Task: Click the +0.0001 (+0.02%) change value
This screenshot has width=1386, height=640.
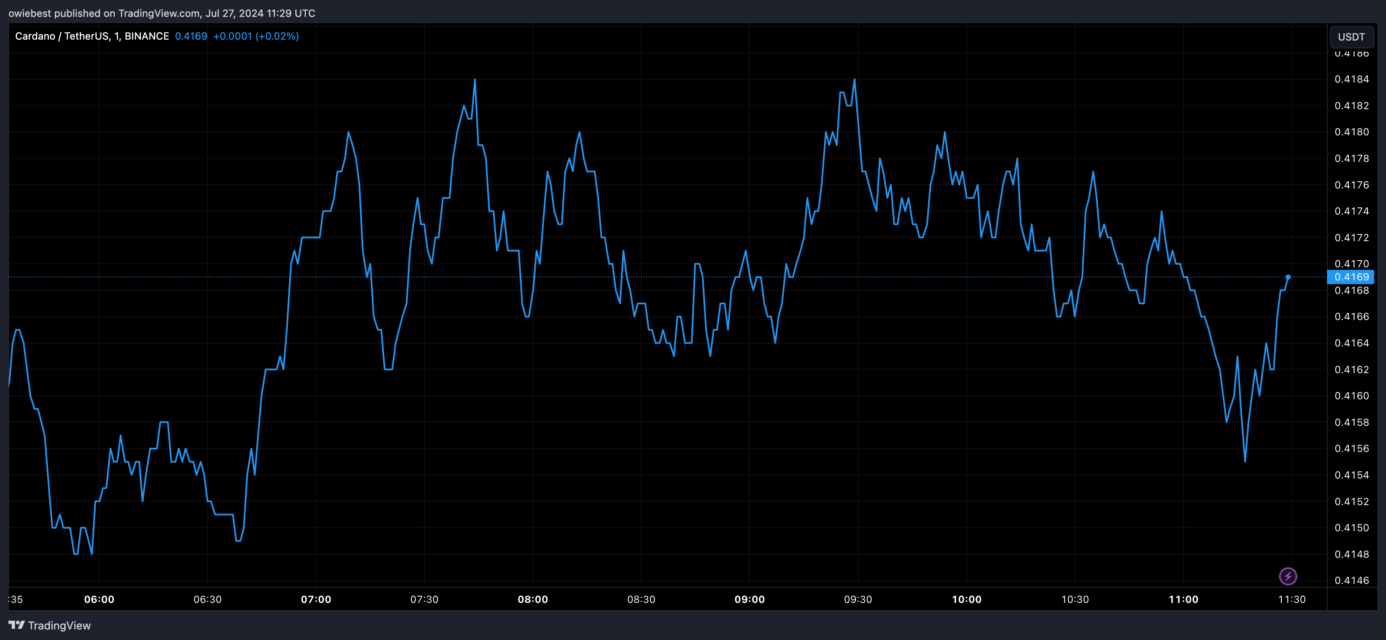Action: tap(256, 36)
